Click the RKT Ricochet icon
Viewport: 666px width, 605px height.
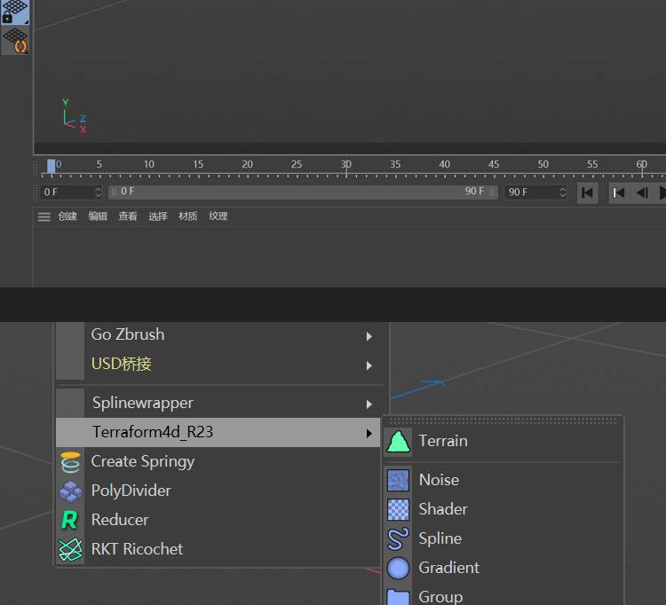click(x=70, y=549)
